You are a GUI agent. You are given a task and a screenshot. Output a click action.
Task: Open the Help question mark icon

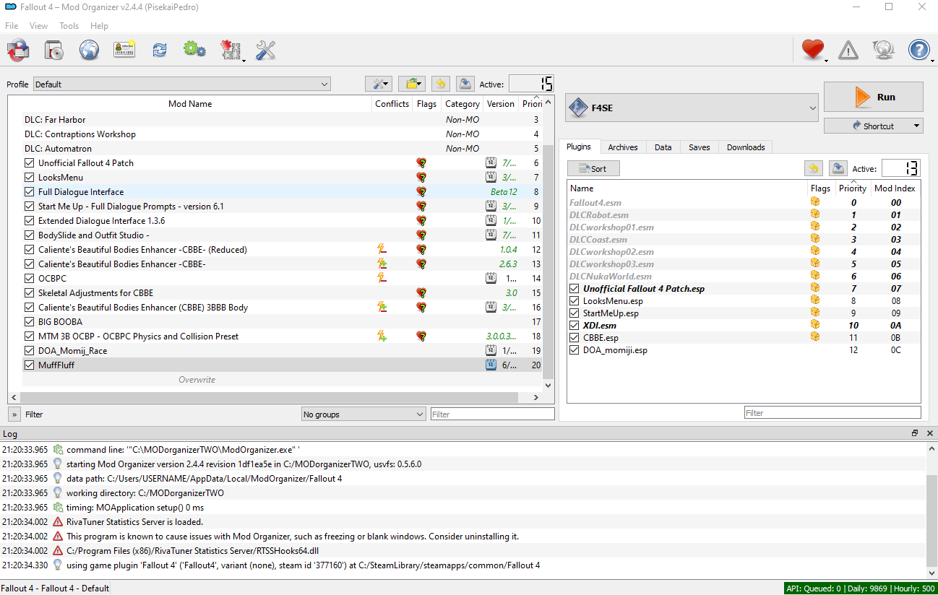point(918,50)
